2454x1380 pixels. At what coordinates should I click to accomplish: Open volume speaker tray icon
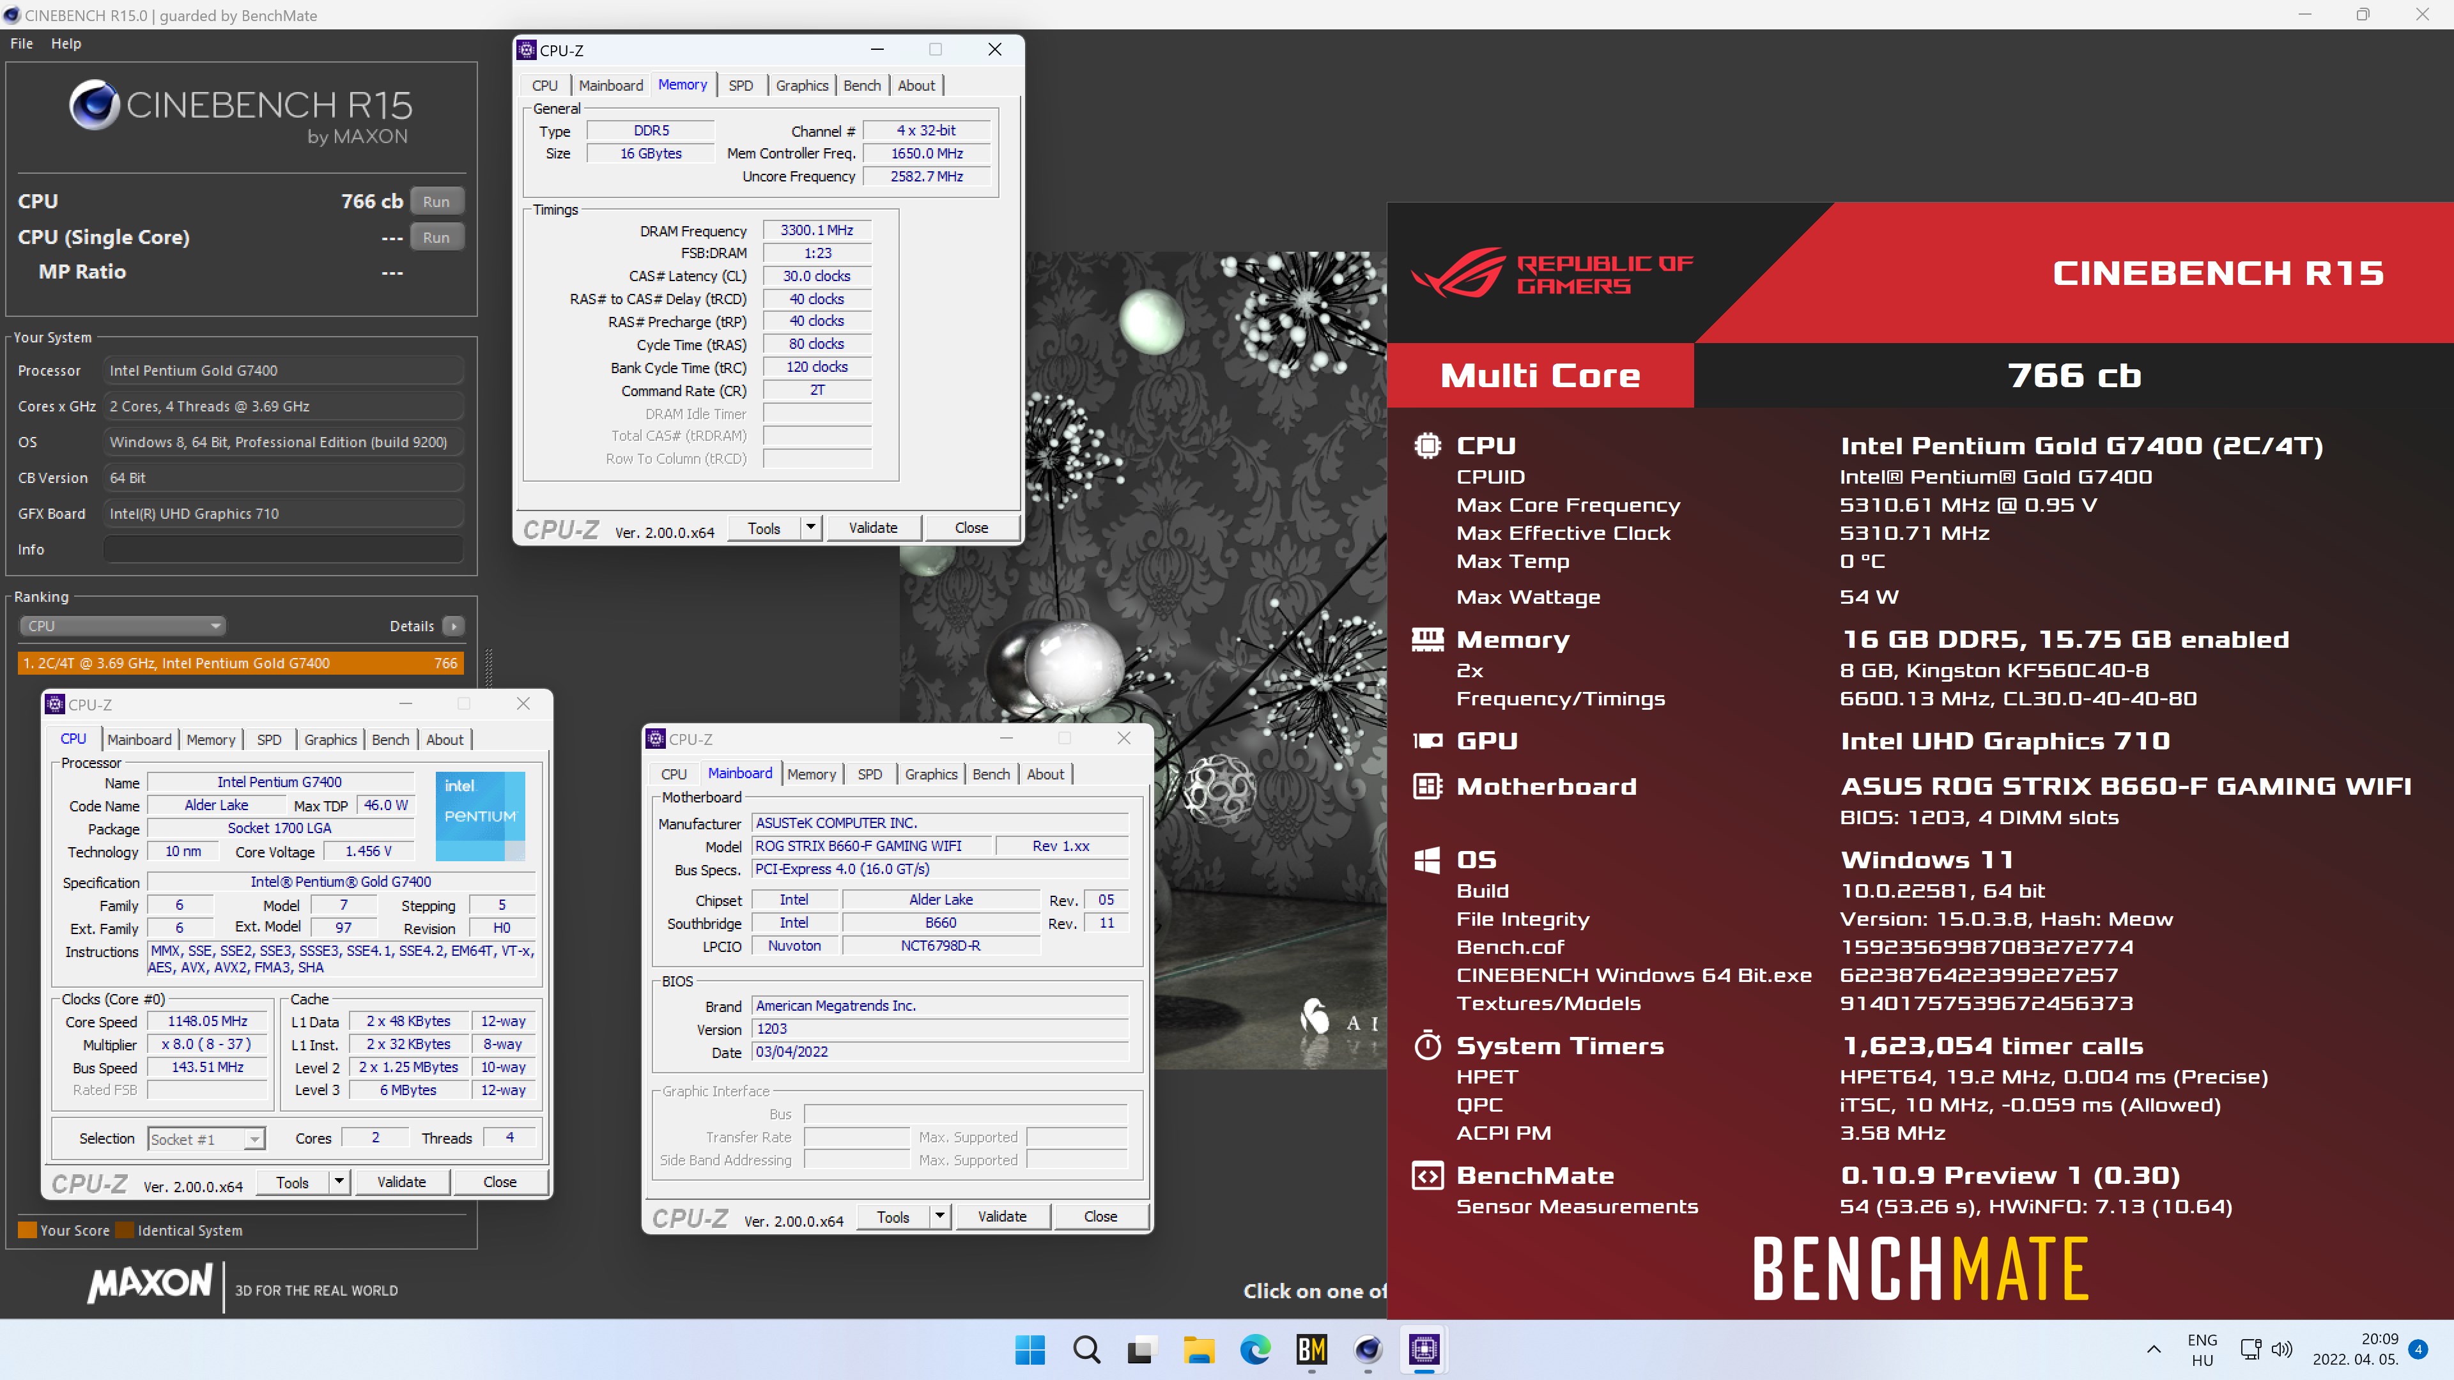point(2281,1349)
